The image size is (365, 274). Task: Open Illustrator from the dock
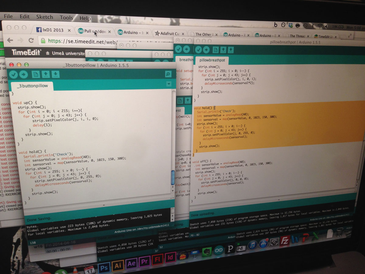(x=118, y=266)
